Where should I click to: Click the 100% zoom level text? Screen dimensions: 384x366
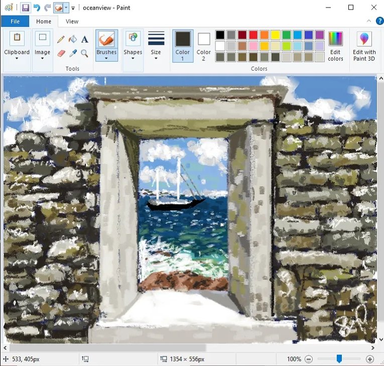294,359
